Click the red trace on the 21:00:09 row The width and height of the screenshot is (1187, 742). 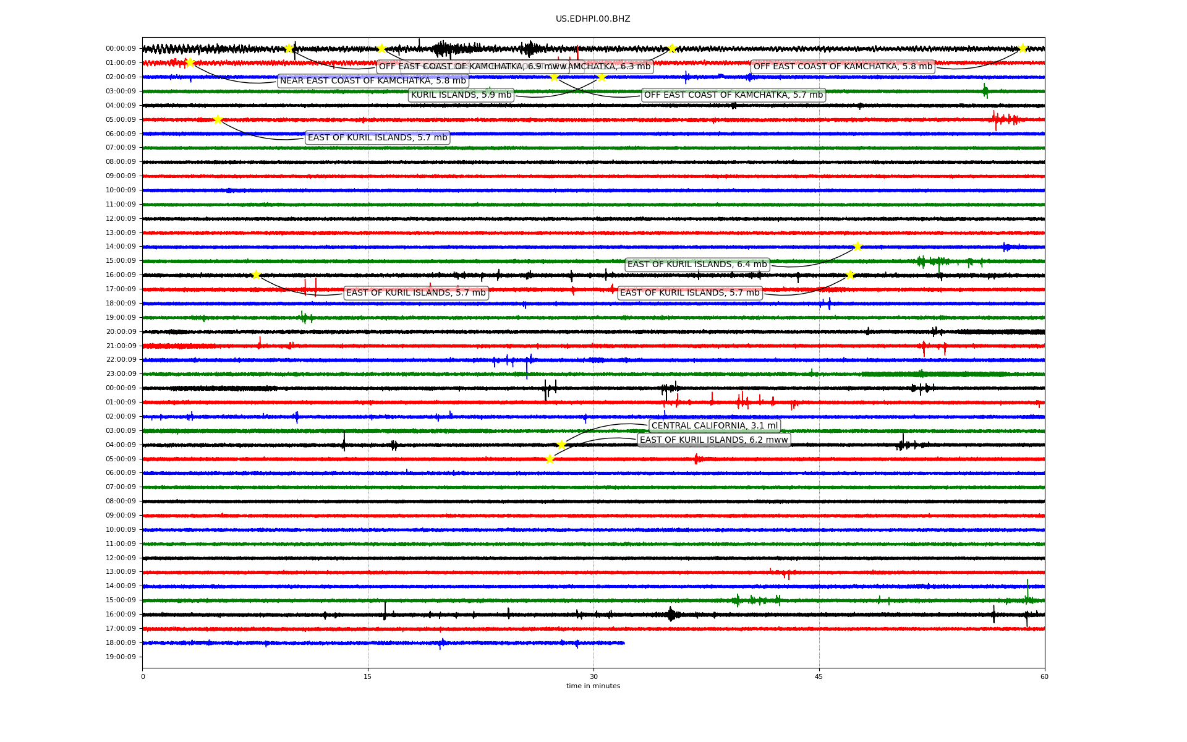point(593,346)
